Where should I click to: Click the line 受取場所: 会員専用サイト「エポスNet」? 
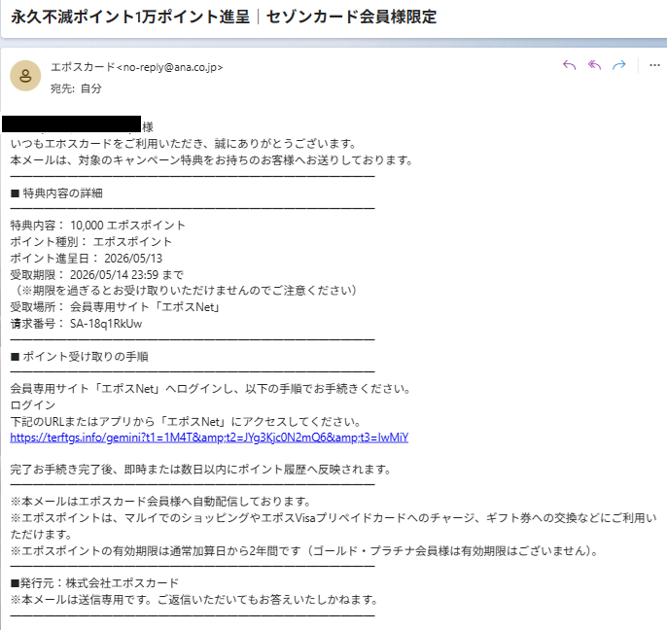point(115,307)
